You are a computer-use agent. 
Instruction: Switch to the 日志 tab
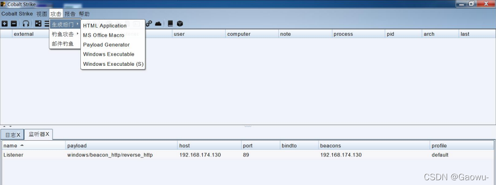click(x=12, y=135)
